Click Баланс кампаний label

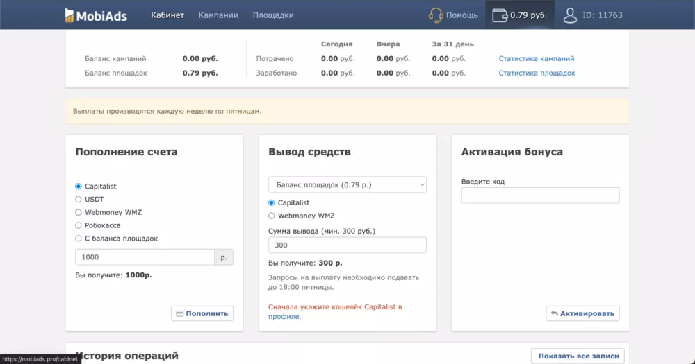[115, 58]
